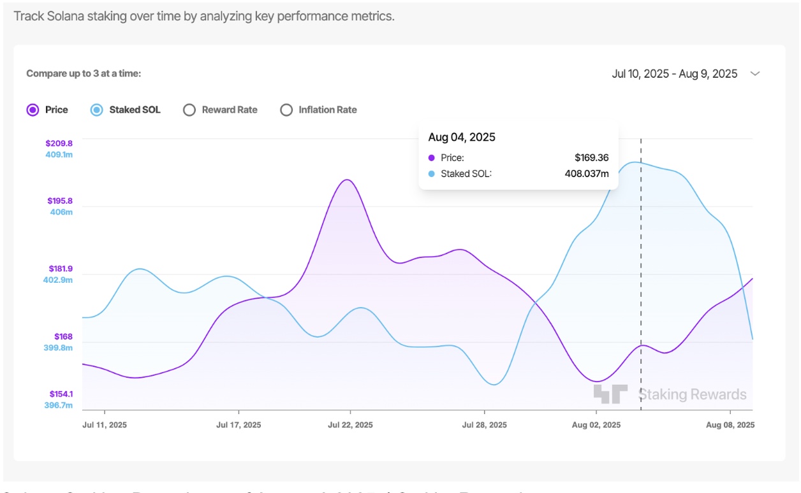Image resolution: width=801 pixels, height=493 pixels.
Task: Select the Staked SOL metric label
Action: [135, 110]
